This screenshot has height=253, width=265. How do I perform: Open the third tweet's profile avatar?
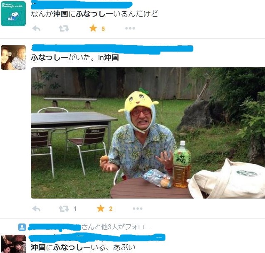tap(13, 244)
